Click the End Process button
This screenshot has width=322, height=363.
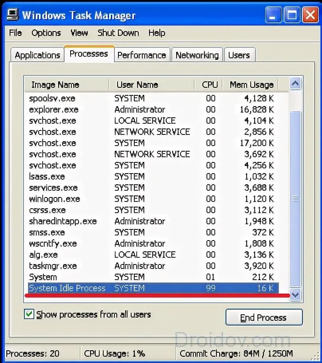click(264, 317)
